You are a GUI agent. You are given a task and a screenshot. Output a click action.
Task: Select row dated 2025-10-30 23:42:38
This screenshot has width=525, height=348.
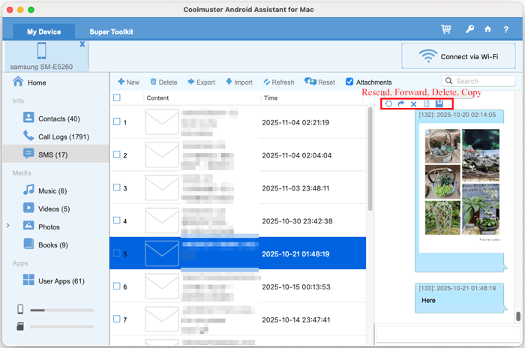238,220
